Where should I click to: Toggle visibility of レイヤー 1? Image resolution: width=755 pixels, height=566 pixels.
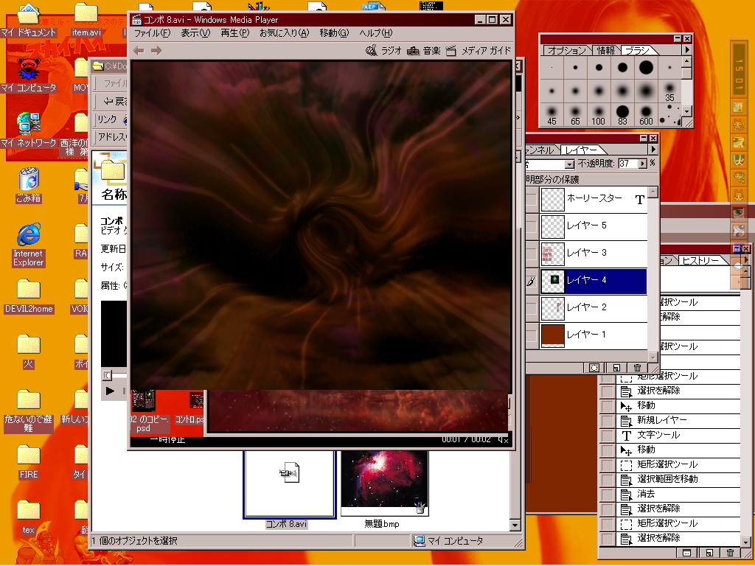tap(532, 336)
